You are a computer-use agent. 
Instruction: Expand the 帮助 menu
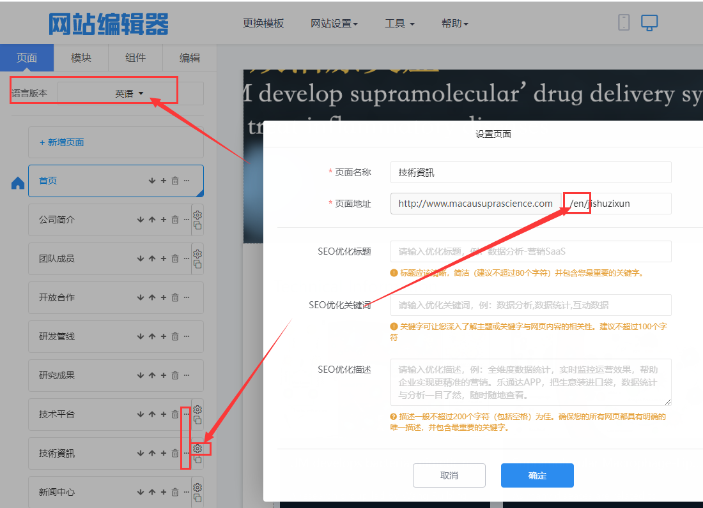pyautogui.click(x=454, y=23)
